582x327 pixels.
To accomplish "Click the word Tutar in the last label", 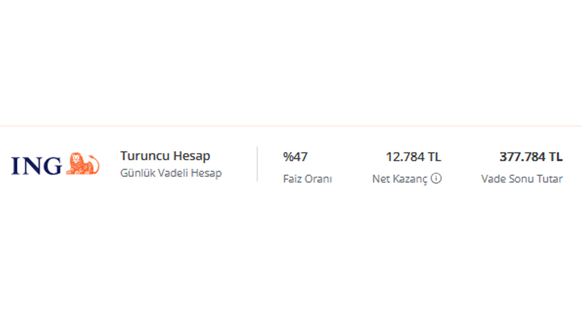I will 550,179.
